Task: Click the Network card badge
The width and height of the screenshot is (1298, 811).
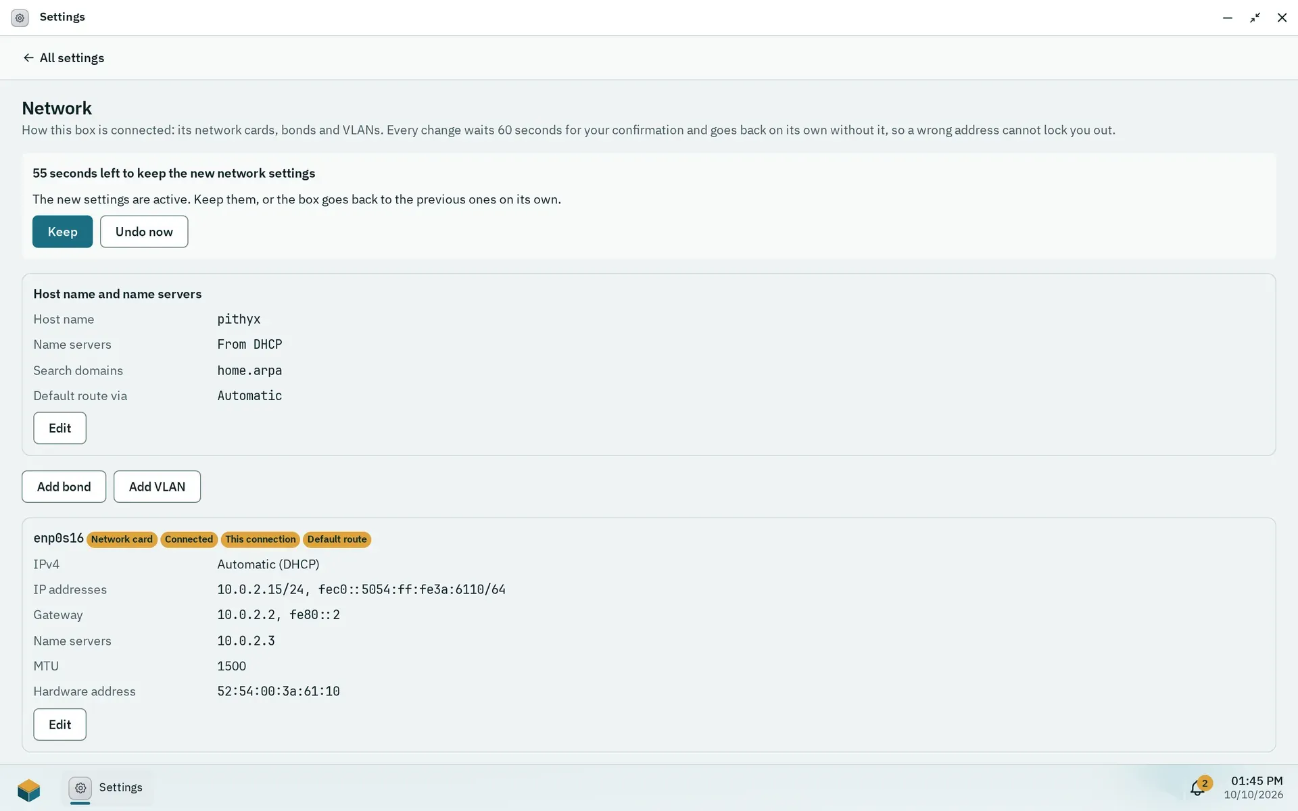Action: [x=122, y=539]
